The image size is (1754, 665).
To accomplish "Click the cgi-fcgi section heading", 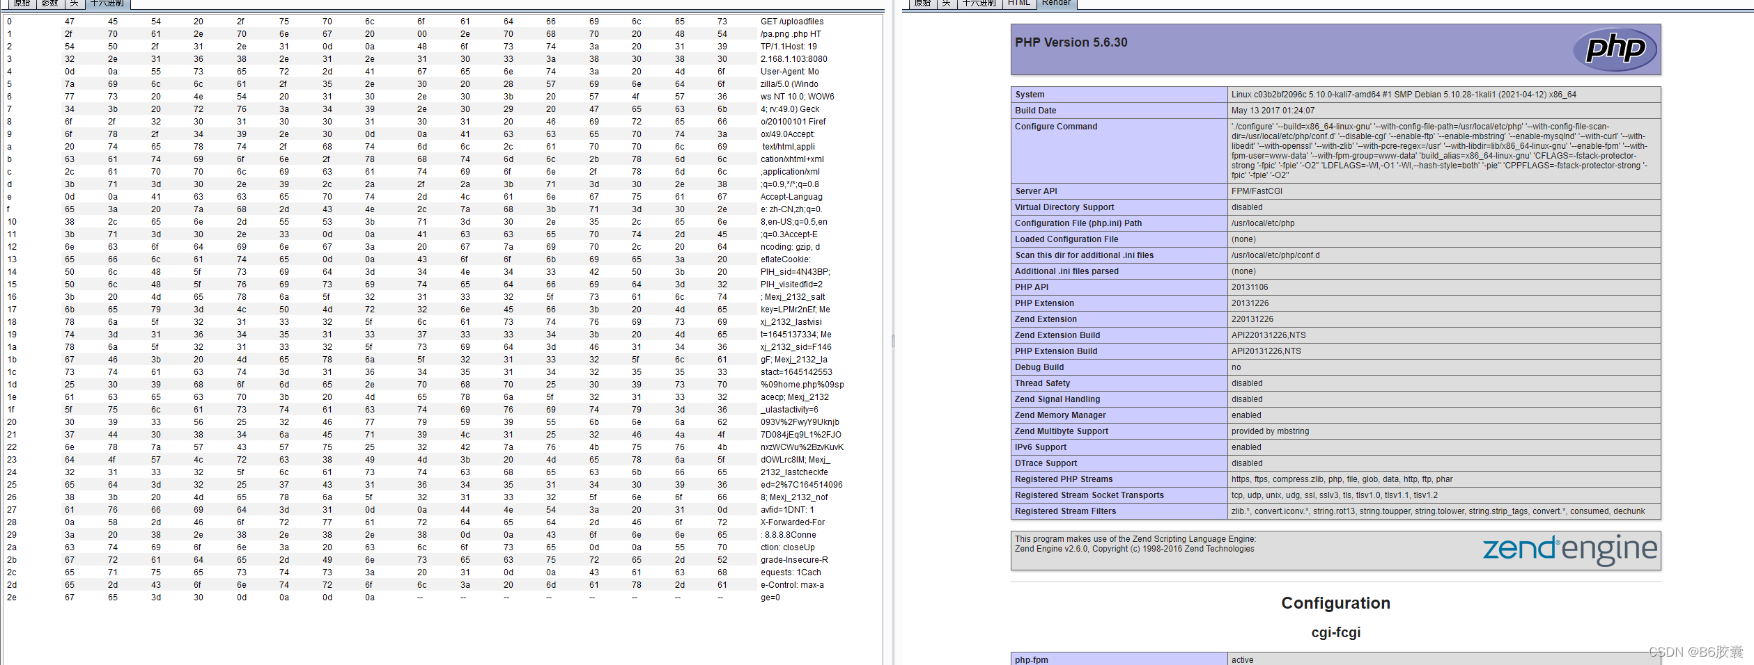I will (x=1335, y=632).
